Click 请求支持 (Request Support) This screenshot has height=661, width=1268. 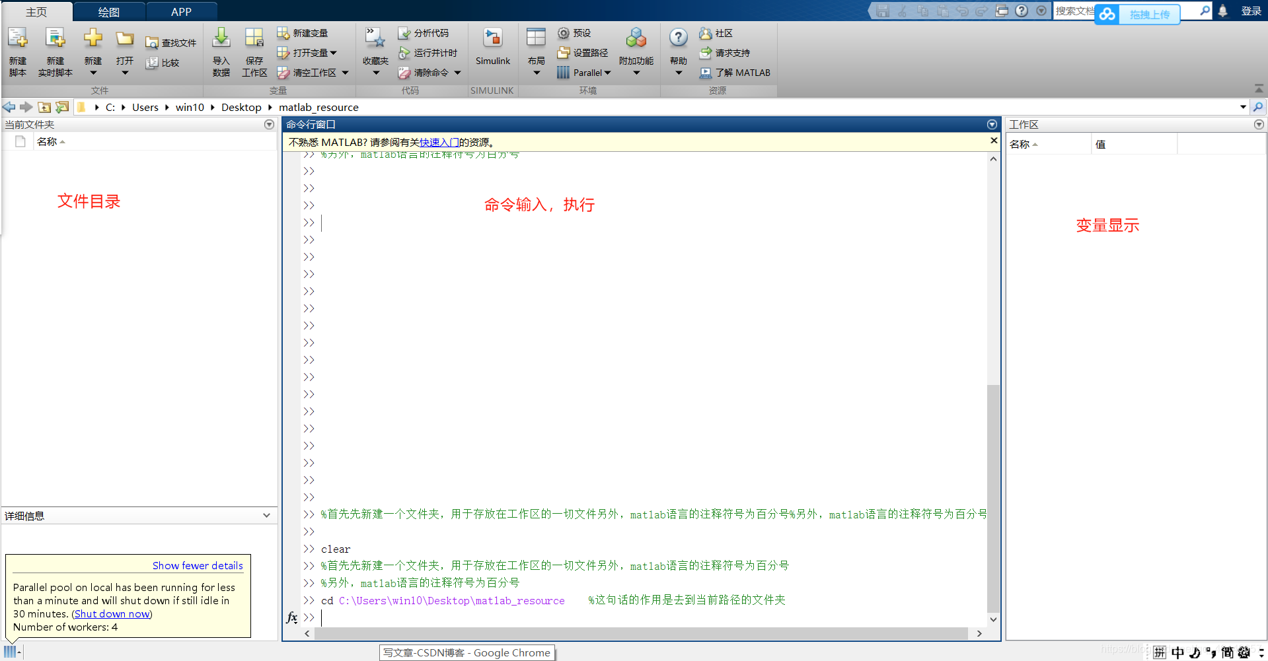724,53
